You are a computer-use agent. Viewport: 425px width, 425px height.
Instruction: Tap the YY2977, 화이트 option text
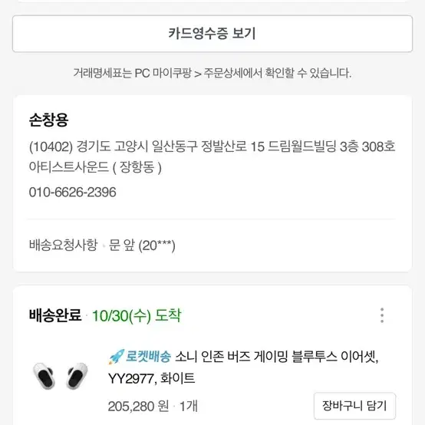tap(151, 378)
